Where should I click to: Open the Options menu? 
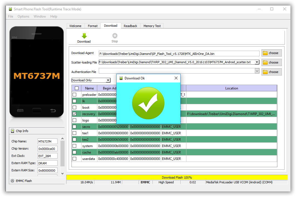coord(23,16)
